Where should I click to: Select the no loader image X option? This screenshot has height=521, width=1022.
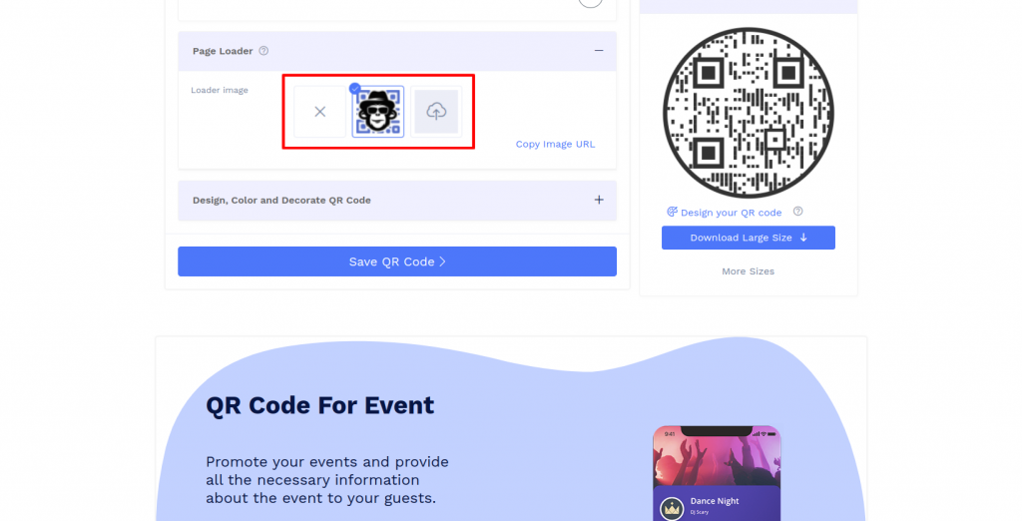pos(320,112)
